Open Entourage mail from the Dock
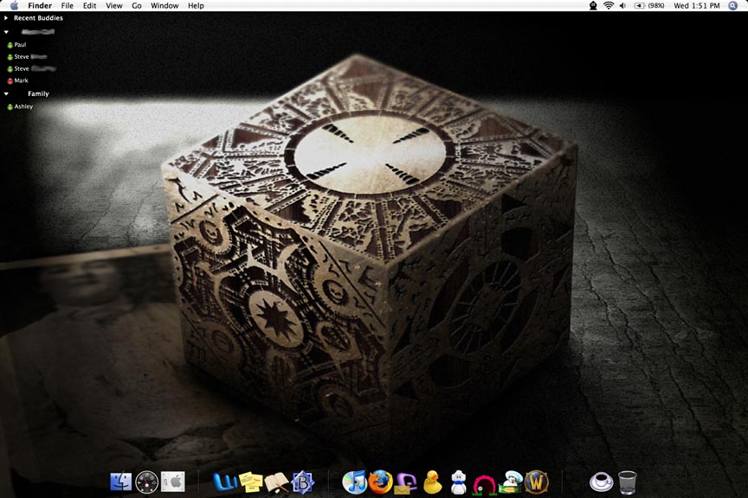This screenshot has width=748, height=498. pos(406,482)
